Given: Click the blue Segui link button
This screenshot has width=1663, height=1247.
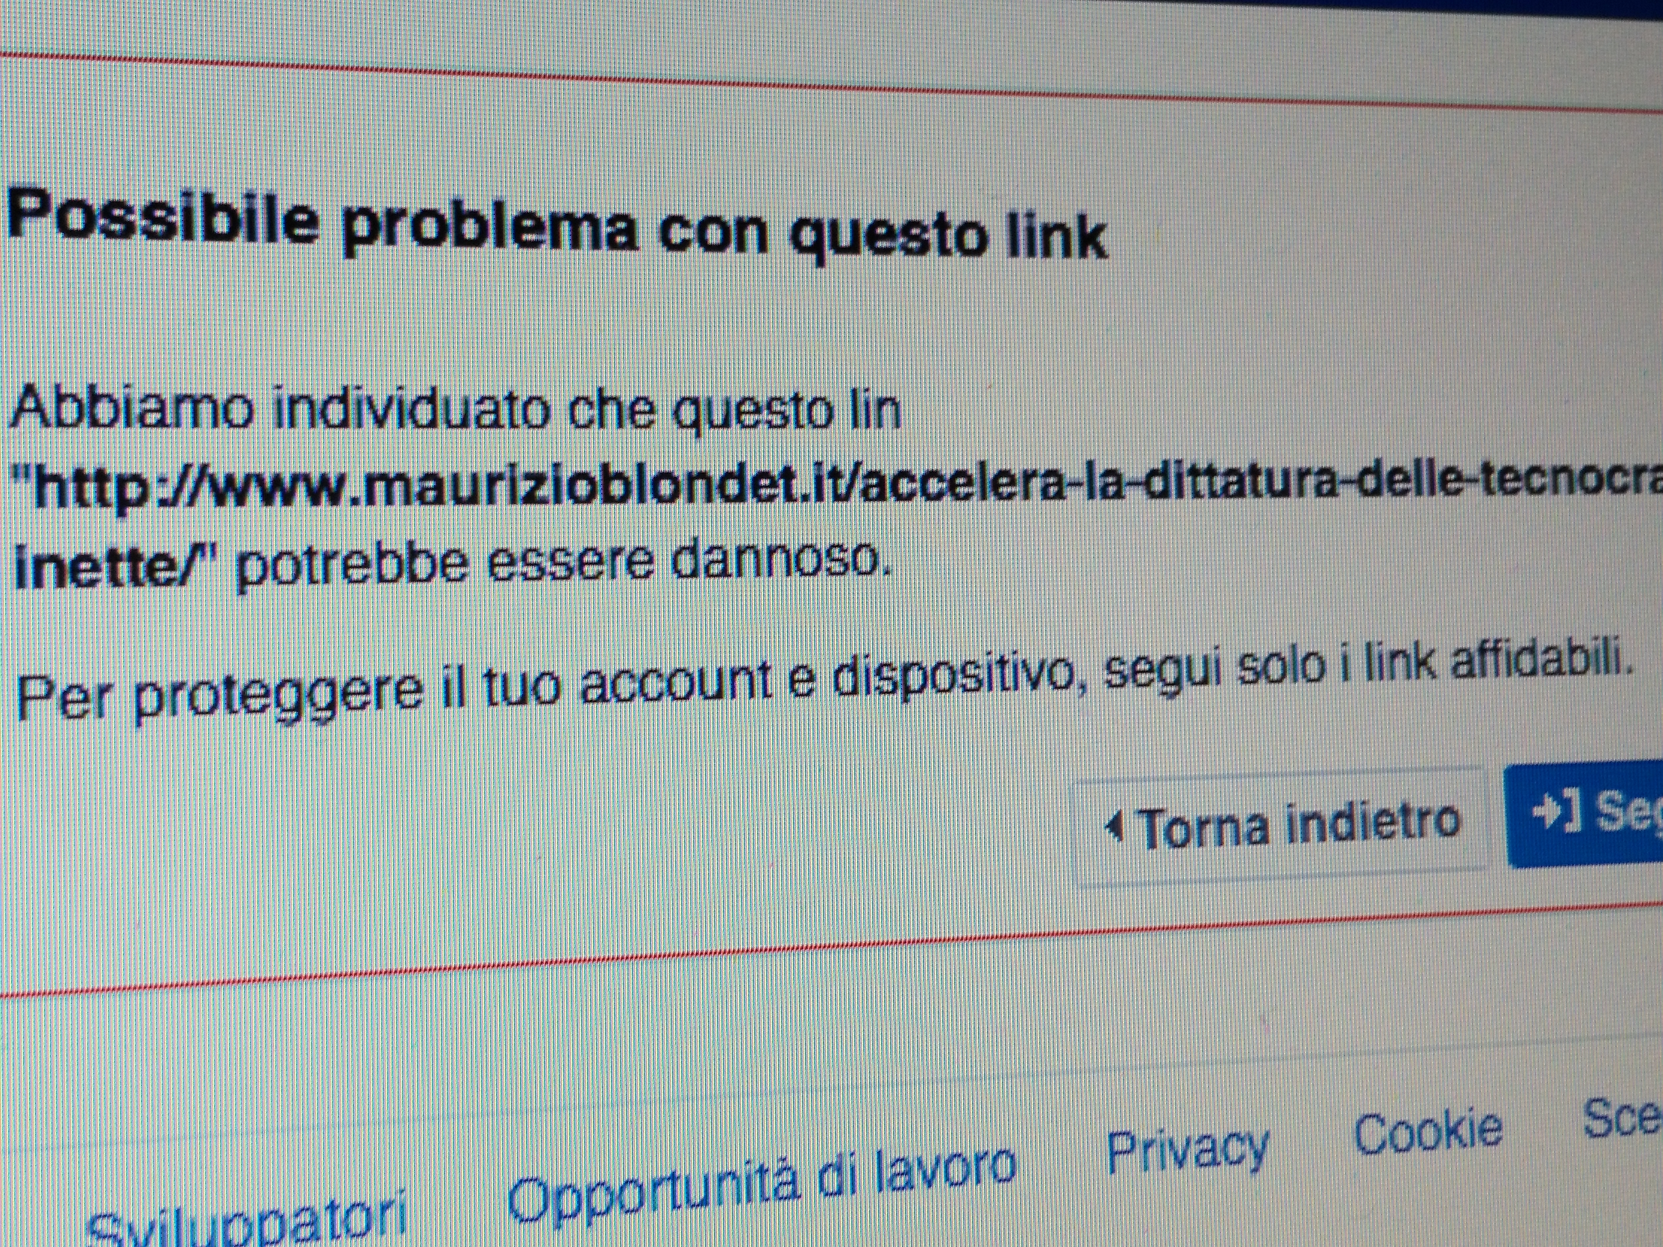Looking at the screenshot, I should click(x=1584, y=816).
